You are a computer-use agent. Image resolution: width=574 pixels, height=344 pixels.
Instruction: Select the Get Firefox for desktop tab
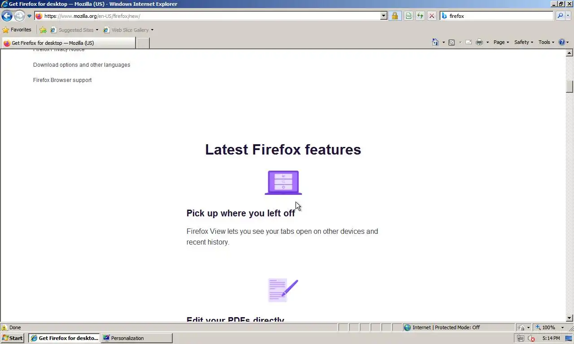pyautogui.click(x=68, y=43)
